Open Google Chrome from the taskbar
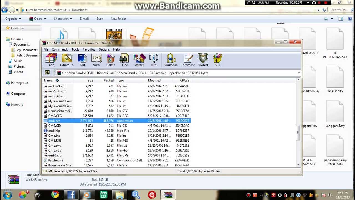 55,195
